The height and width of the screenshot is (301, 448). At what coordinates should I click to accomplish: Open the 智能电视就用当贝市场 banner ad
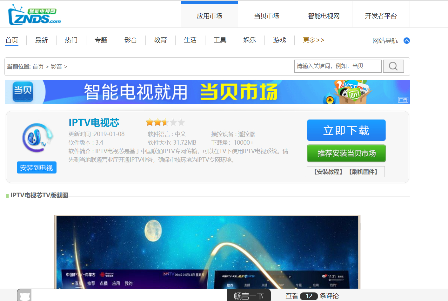207,92
